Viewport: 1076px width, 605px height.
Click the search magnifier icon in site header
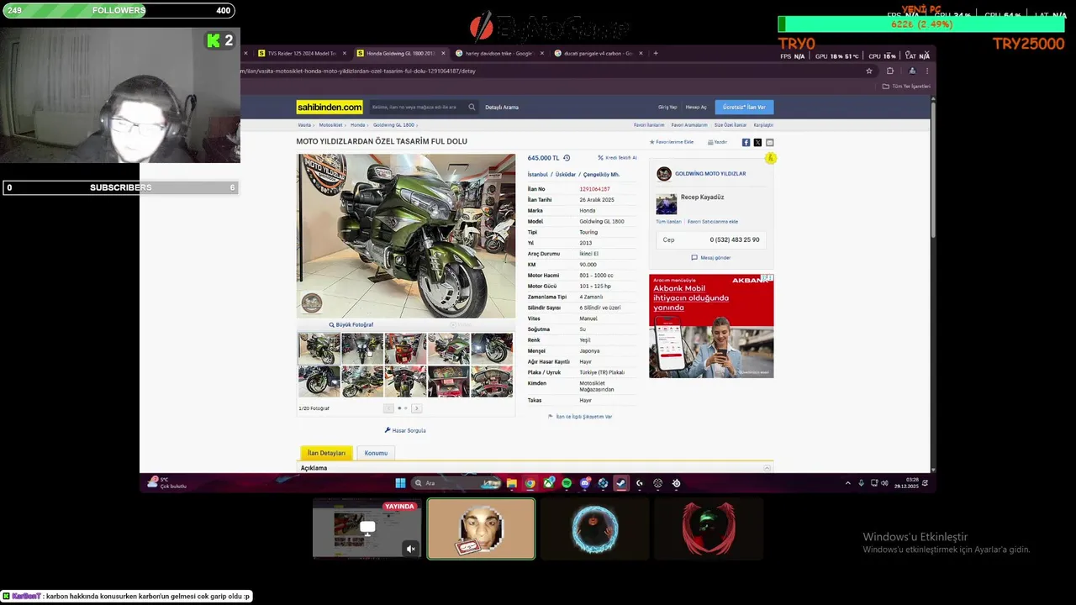(x=472, y=107)
